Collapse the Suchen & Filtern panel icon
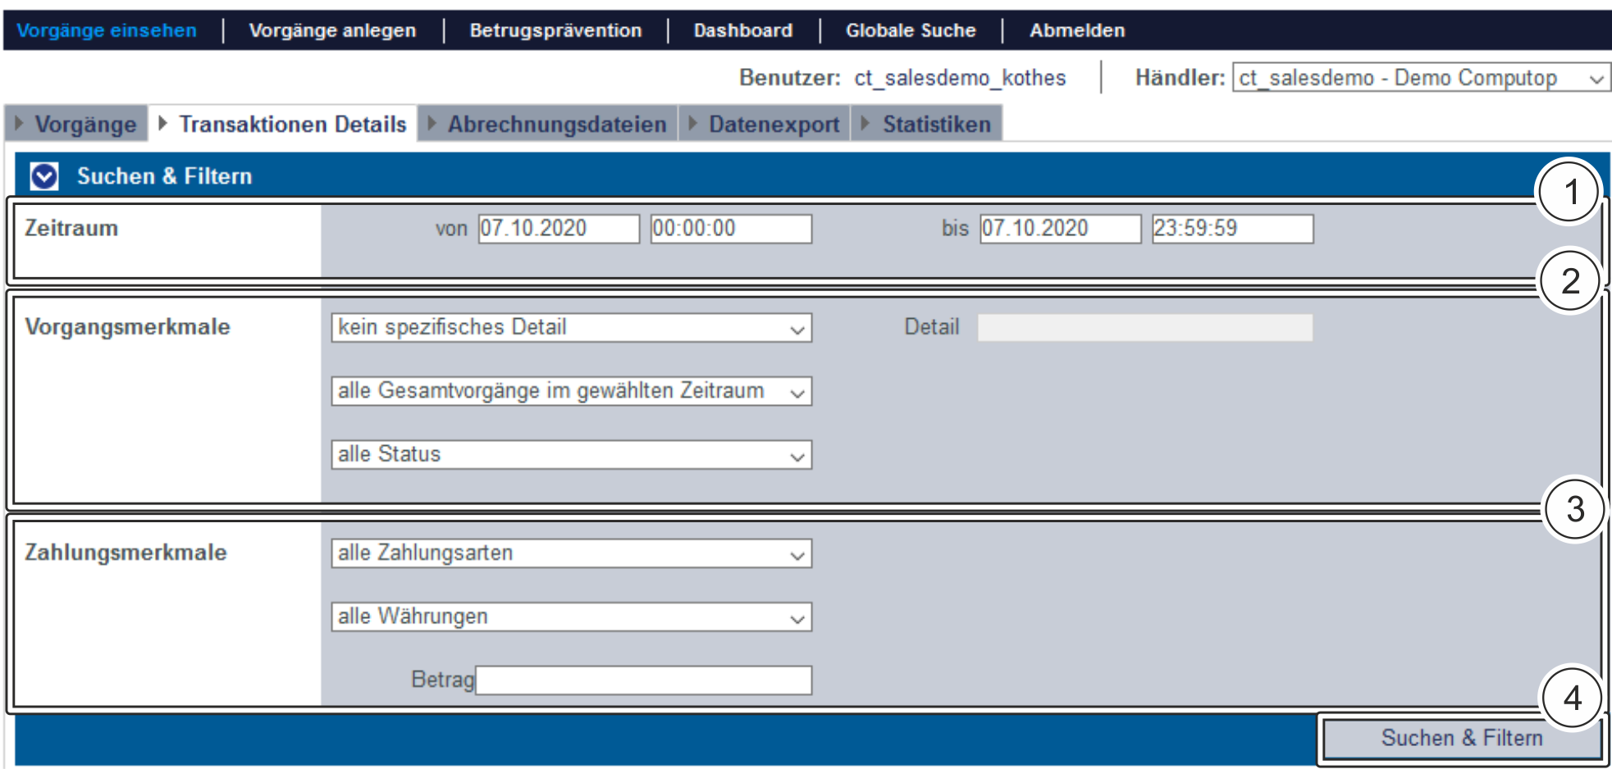Viewport: 1612px width, 769px height. [x=44, y=176]
